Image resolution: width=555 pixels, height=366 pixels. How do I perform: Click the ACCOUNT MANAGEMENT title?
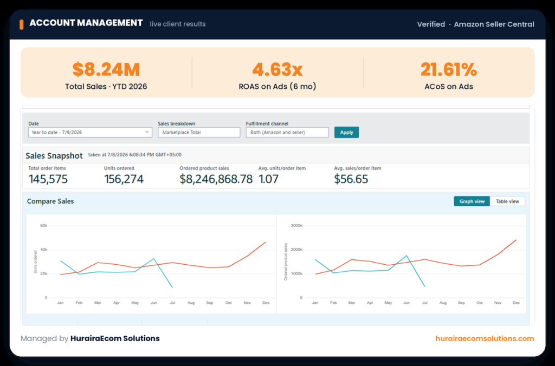click(x=86, y=23)
